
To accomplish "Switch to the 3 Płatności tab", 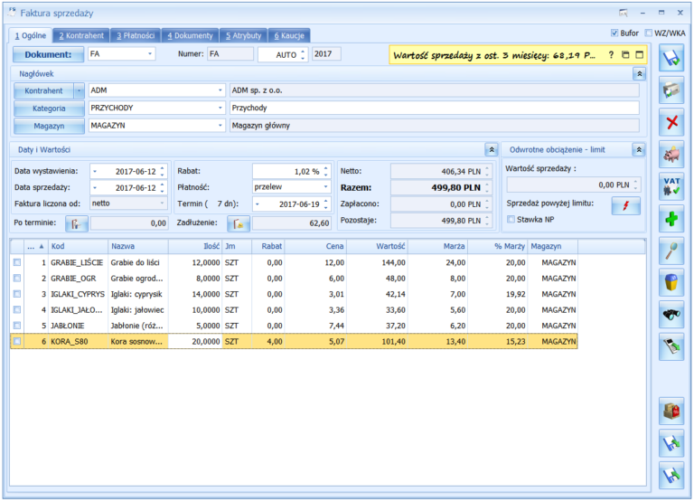I will click(136, 35).
